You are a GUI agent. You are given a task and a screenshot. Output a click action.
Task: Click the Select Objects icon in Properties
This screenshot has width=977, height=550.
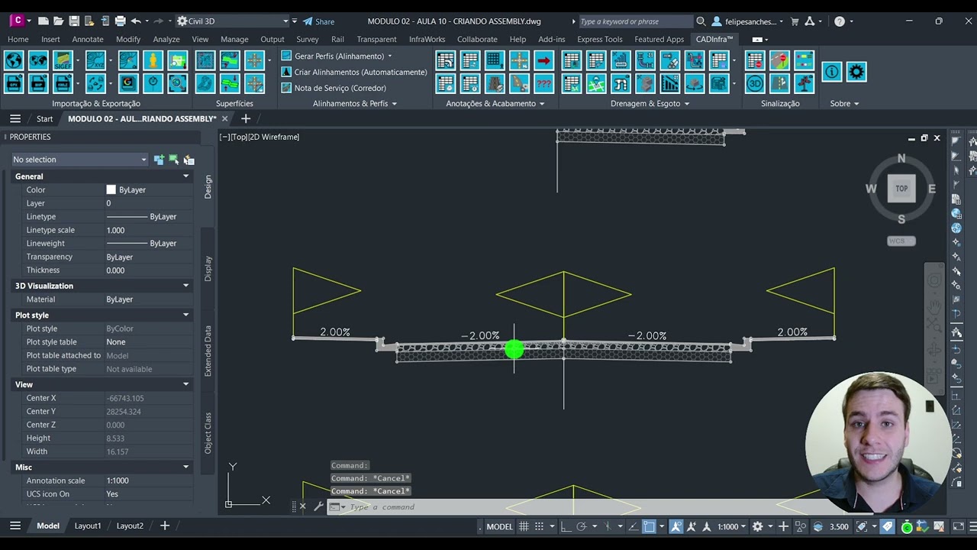point(174,160)
